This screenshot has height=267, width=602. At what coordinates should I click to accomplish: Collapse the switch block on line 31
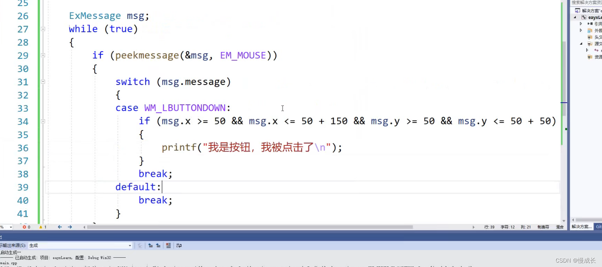(x=43, y=81)
